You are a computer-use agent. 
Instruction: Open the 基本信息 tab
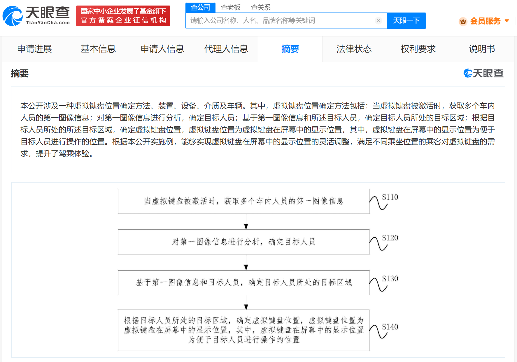(98, 49)
